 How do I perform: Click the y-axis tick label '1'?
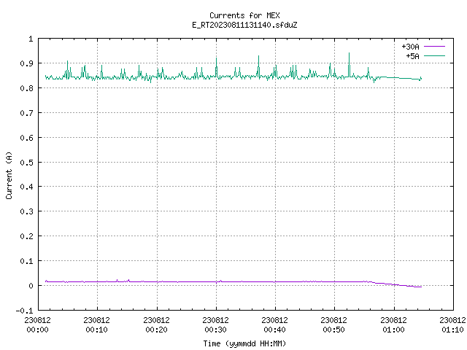coord(31,39)
